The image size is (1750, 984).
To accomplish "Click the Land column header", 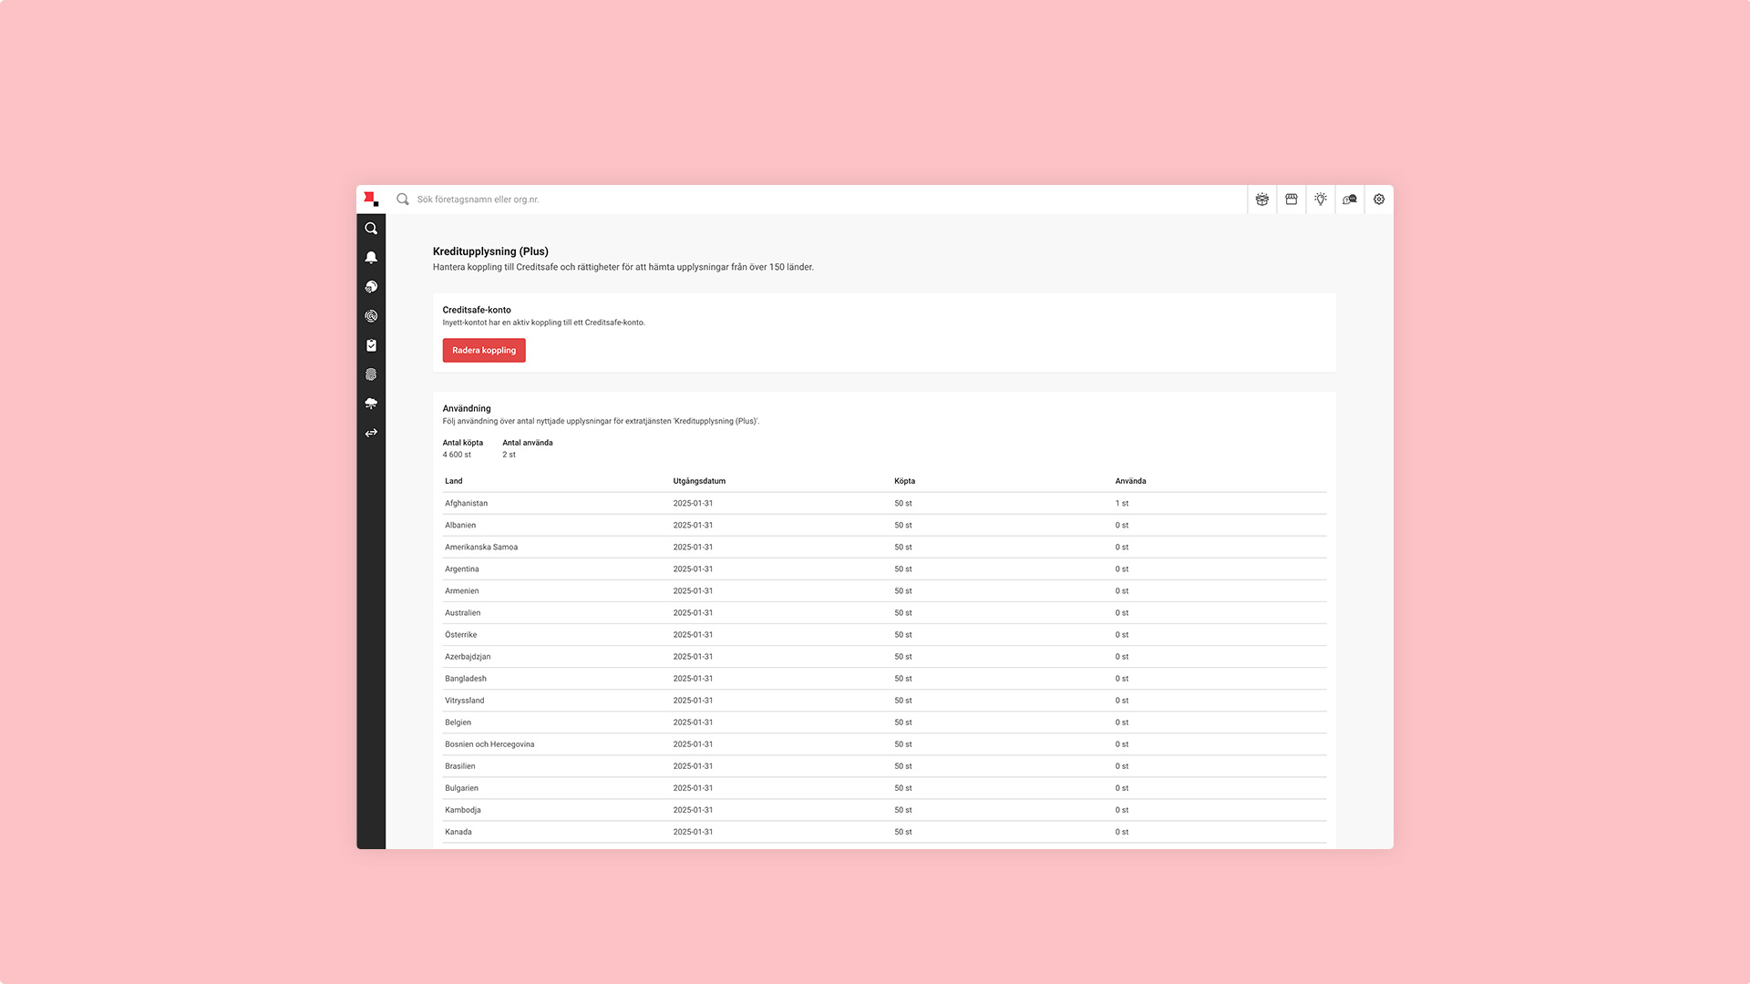I will [x=454, y=481].
